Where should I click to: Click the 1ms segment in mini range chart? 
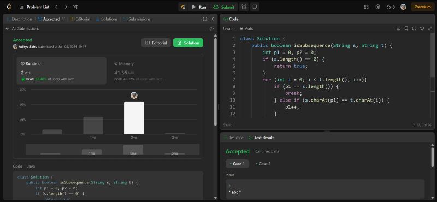pos(92,152)
